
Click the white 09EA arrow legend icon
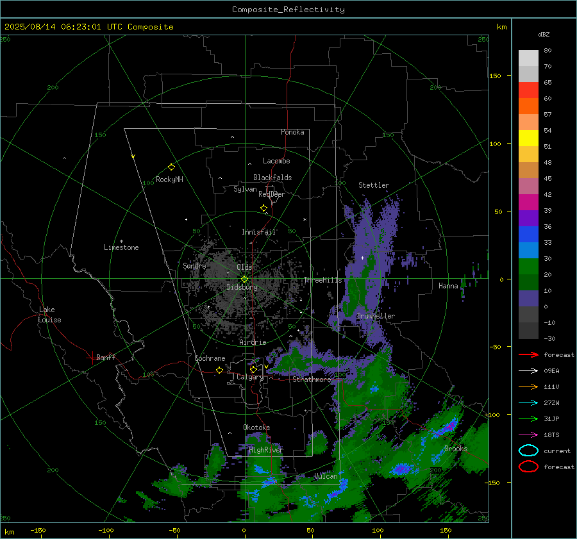point(528,371)
